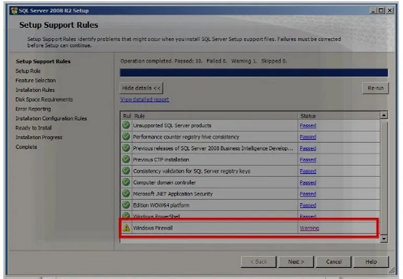Image resolution: width=403 pixels, height=279 pixels.
Task: Click the rule list scroll up arrow
Action: coord(384,115)
